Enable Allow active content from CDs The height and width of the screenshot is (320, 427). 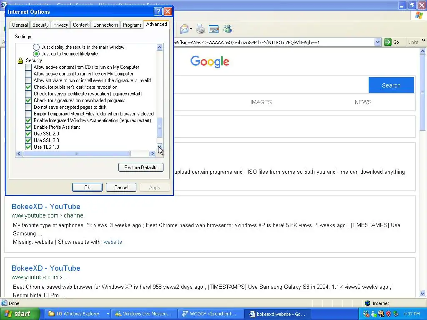coord(28,67)
